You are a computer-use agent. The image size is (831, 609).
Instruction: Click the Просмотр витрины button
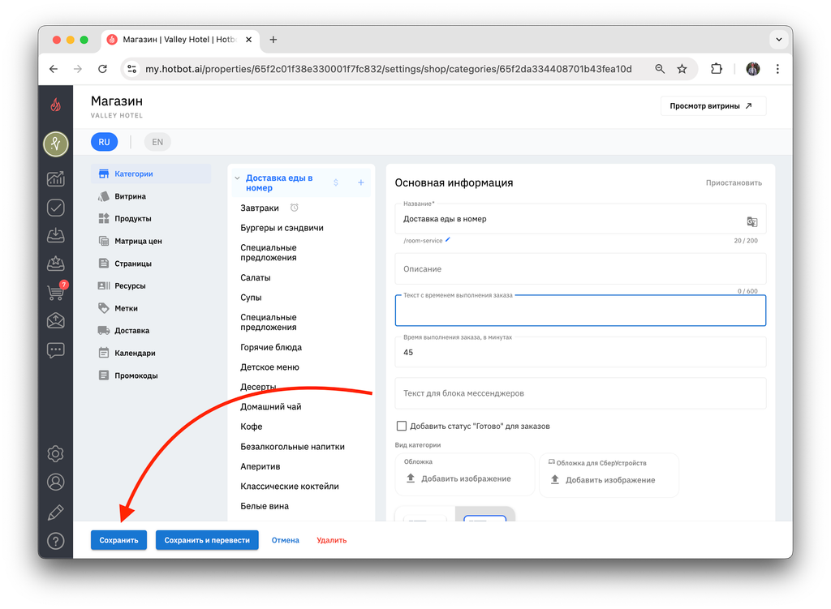click(713, 106)
